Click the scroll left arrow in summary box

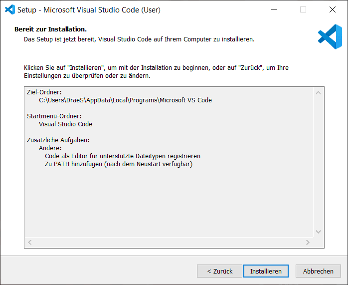[30, 243]
